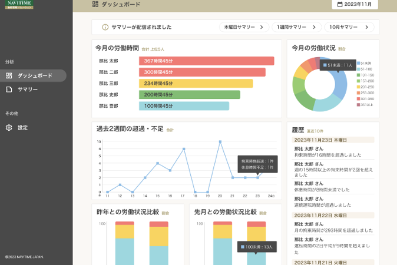Click the line chart peak at day 20
This screenshot has width=397, height=265.
click(x=220, y=141)
